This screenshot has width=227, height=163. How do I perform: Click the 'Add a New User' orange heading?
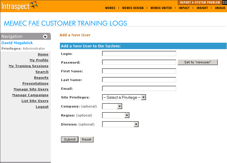75,35
